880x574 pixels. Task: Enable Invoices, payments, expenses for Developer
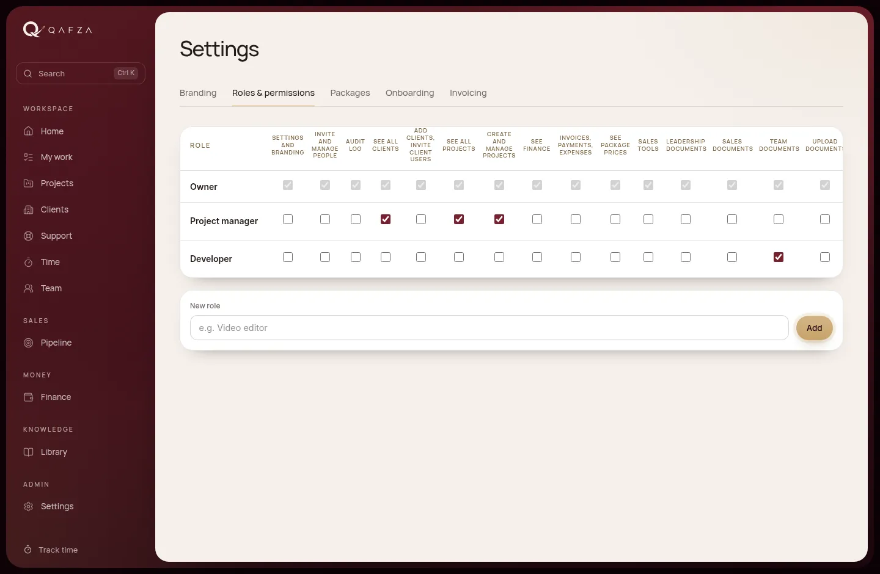pos(576,257)
